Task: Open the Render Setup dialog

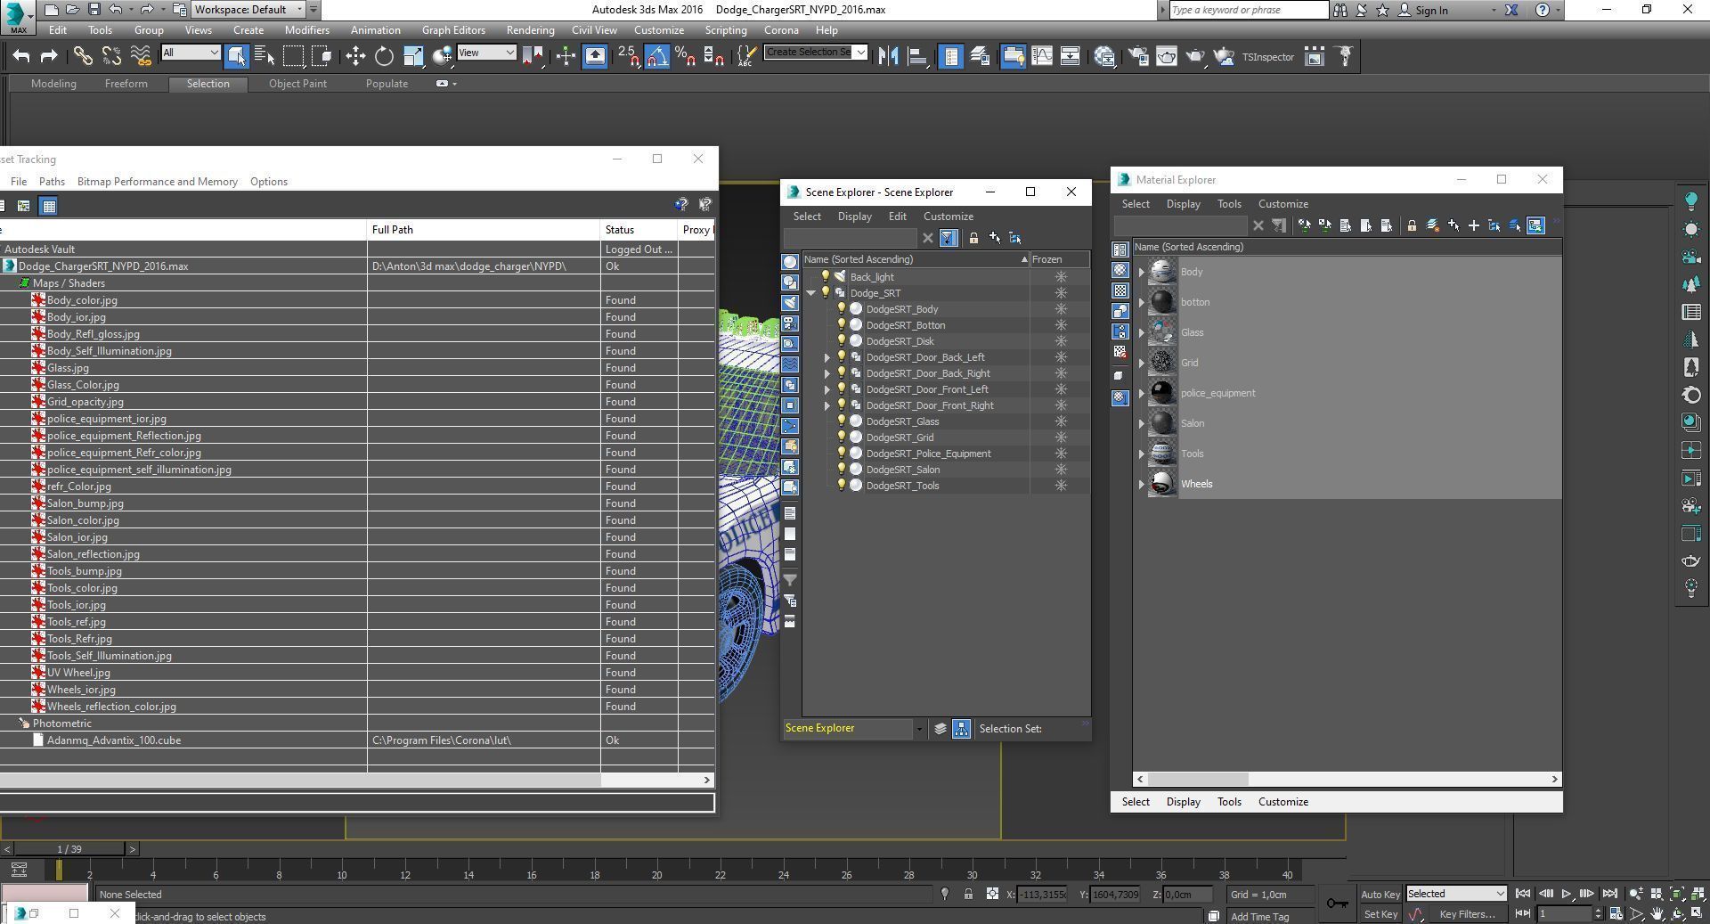Action: [1137, 56]
